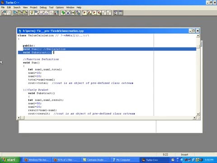
Task: Click the left arrow of horizontal scrollbar
Action: [19, 118]
